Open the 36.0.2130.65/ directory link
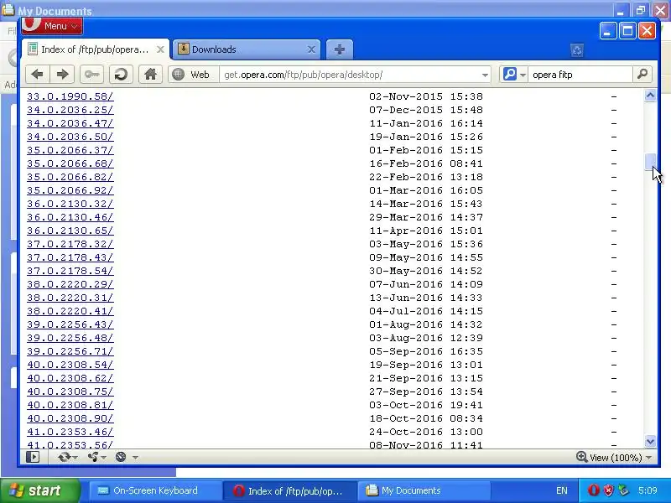Viewport: 671px width, 503px height. [x=70, y=231]
